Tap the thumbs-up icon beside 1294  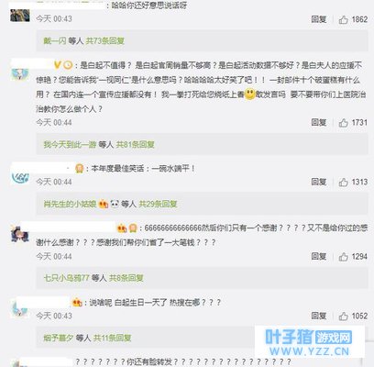tap(344, 257)
